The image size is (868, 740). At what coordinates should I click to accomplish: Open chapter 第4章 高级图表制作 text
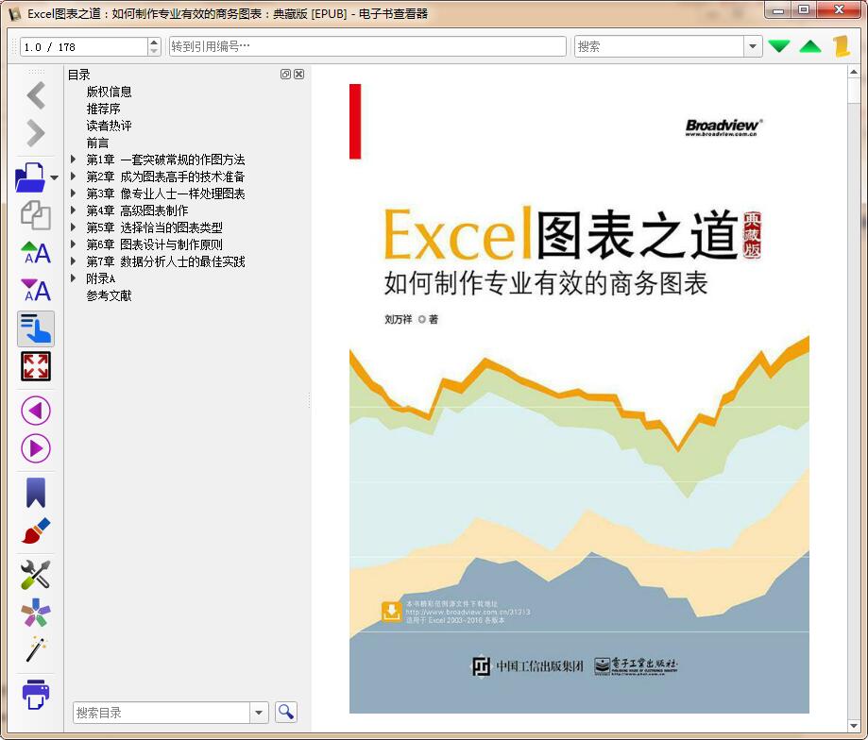[x=137, y=210]
